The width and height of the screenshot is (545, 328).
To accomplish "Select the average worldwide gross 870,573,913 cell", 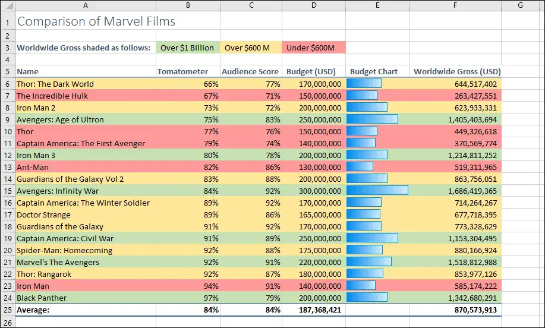I will [455, 310].
